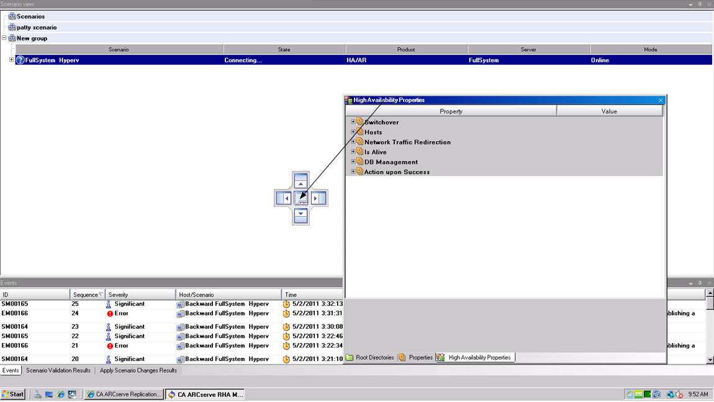Image resolution: width=714 pixels, height=402 pixels.
Task: Expand the FullSystem Hyperv scenario row
Action: 12,60
